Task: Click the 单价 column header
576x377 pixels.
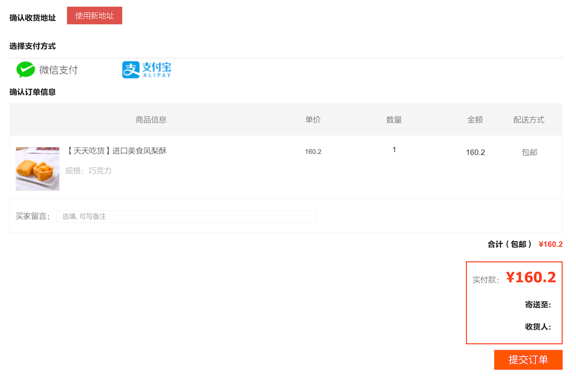Action: tap(313, 120)
